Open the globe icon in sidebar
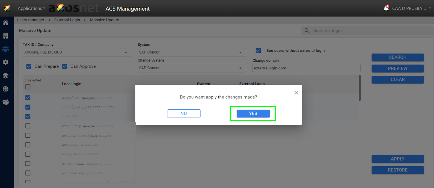This screenshot has height=188, width=434. point(5,89)
